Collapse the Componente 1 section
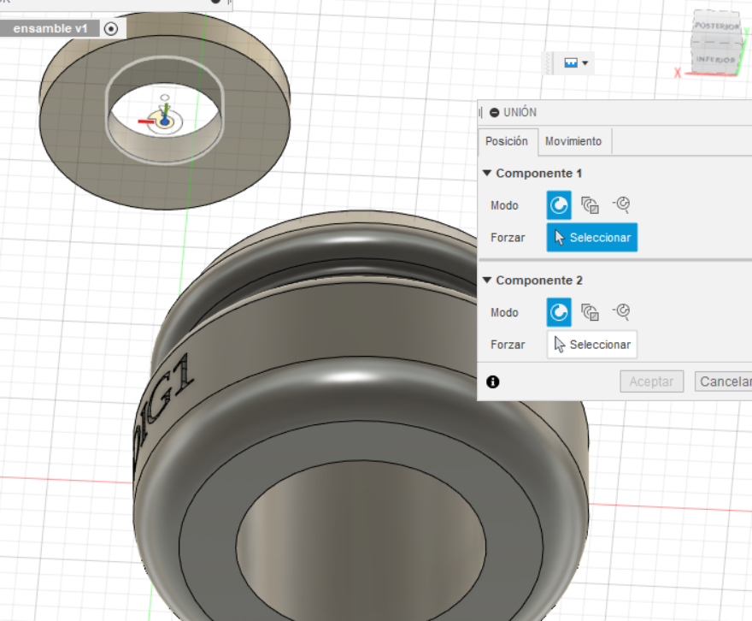Screen dimensions: 752x621 click(x=487, y=174)
